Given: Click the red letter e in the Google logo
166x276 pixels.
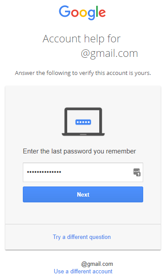Looking at the screenshot, I should (102, 13).
